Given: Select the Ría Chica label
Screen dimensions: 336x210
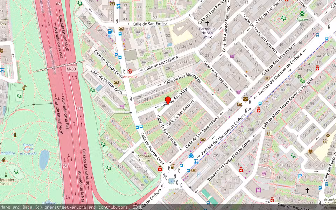Looking at the screenshot, I should pos(8,153).
